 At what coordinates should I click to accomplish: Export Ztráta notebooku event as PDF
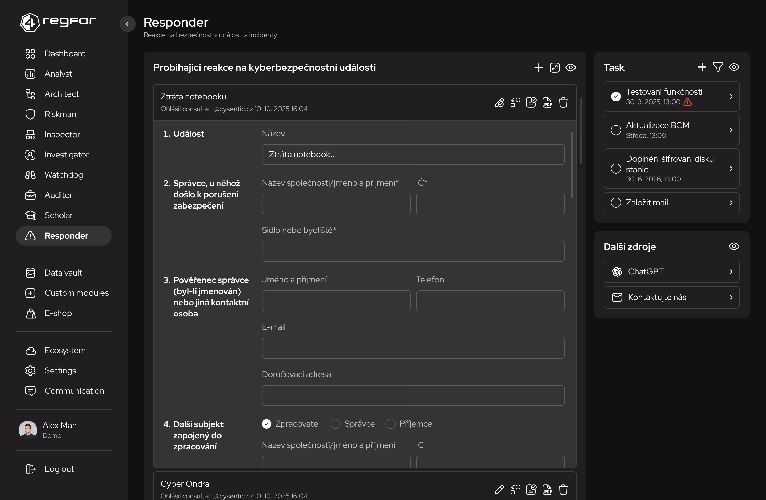pyautogui.click(x=547, y=102)
